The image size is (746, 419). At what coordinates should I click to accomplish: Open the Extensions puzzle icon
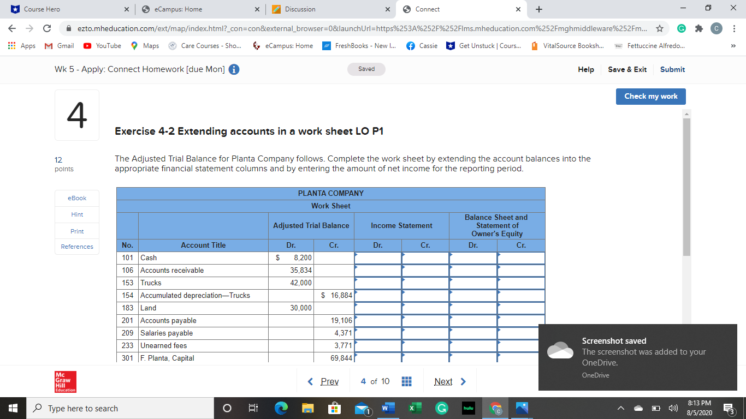point(699,28)
